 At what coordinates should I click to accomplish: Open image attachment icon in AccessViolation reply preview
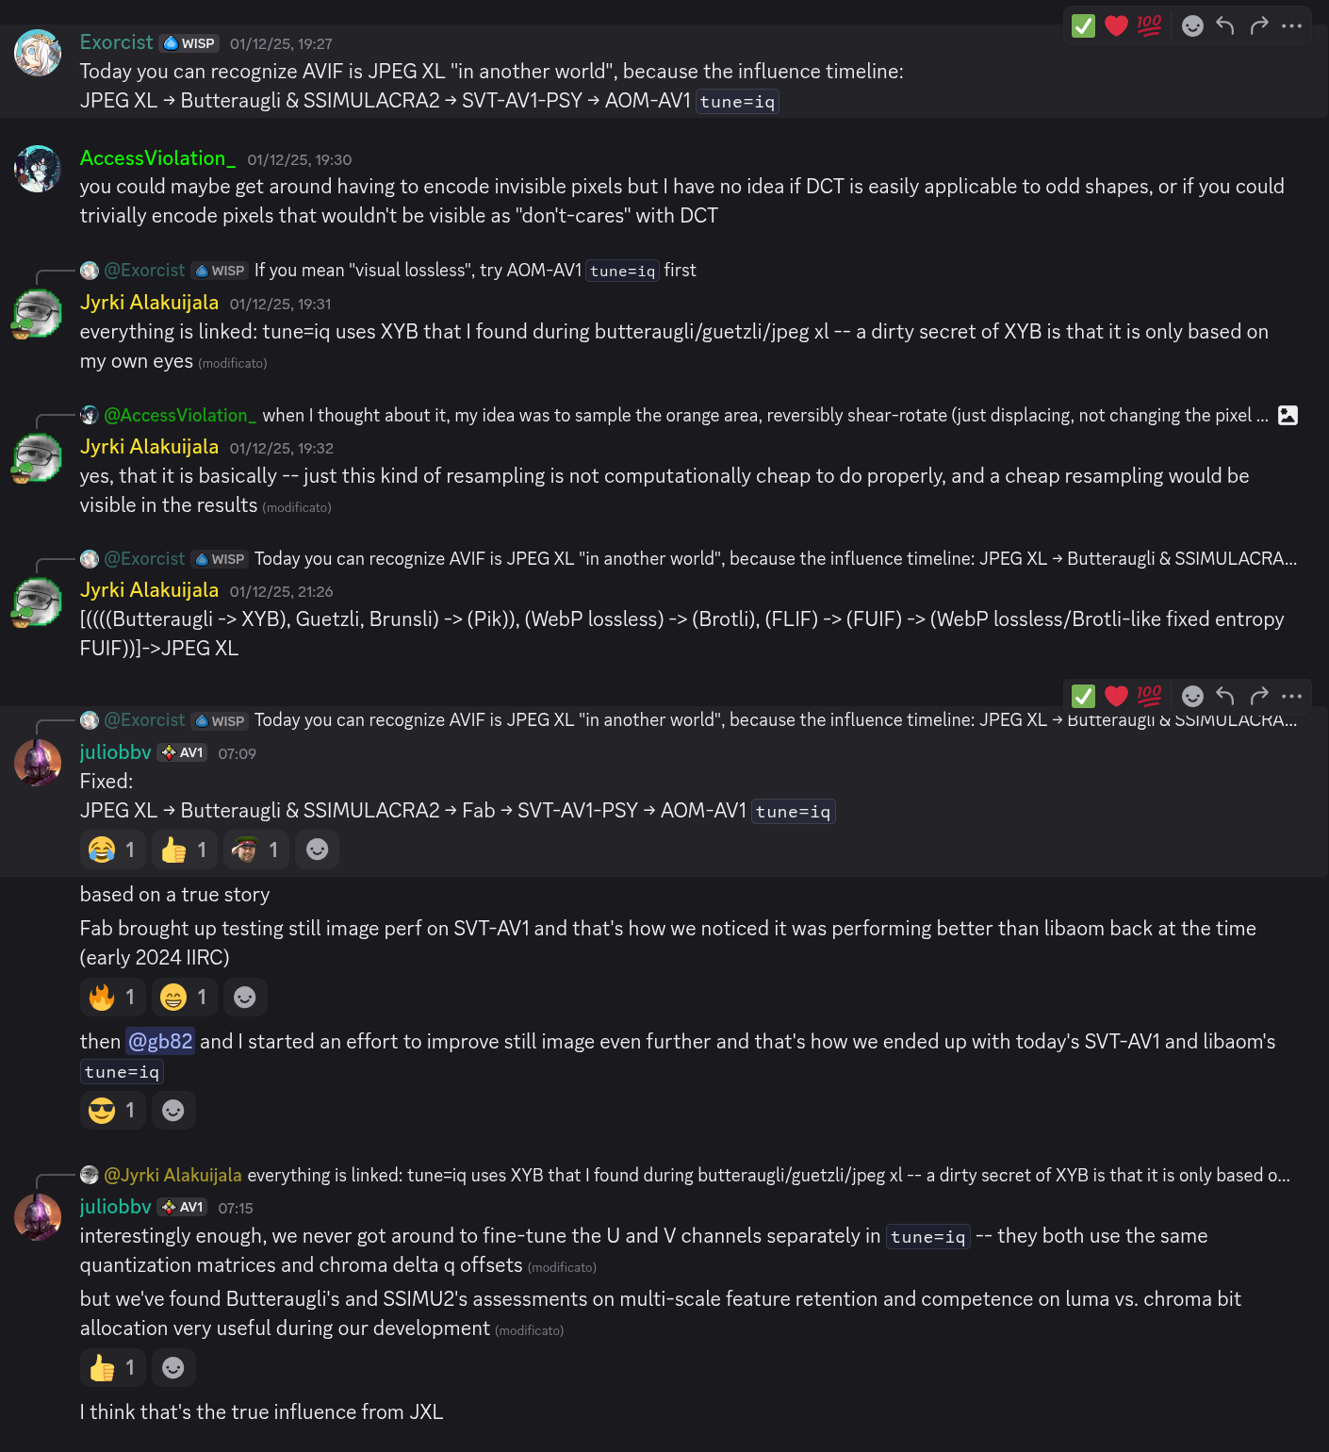(x=1288, y=415)
